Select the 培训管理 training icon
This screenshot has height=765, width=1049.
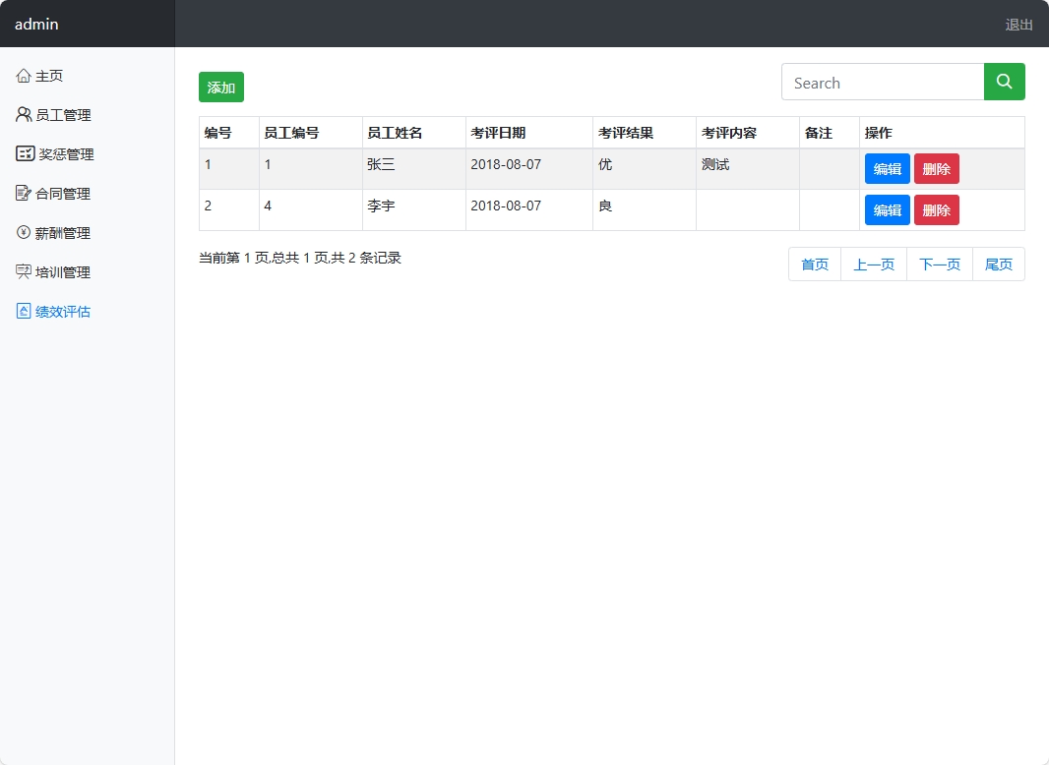pyautogui.click(x=24, y=271)
